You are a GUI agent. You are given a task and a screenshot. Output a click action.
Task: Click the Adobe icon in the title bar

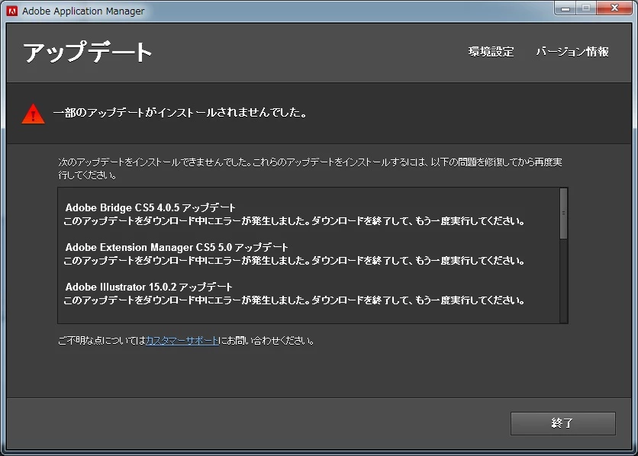12,11
